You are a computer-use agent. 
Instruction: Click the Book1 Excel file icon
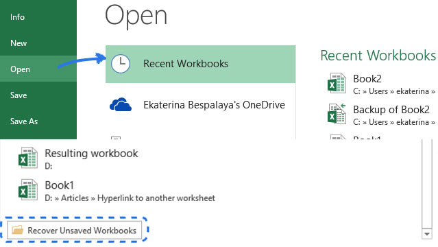28,189
